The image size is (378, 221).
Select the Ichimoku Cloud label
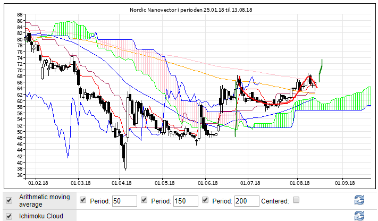[x=41, y=216]
